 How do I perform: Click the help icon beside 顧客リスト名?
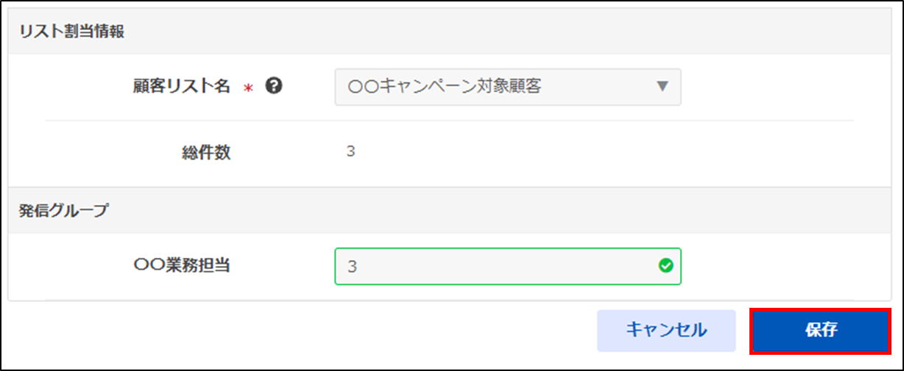coord(274,87)
